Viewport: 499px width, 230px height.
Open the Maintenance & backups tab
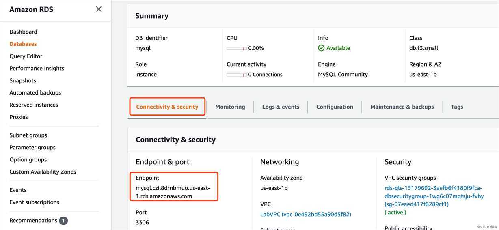[x=402, y=107]
